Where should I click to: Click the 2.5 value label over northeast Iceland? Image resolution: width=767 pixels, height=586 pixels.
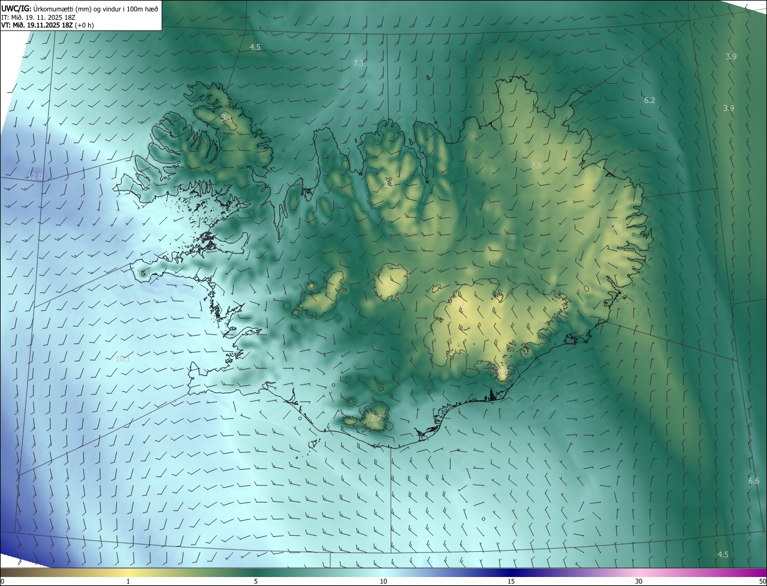(x=536, y=165)
